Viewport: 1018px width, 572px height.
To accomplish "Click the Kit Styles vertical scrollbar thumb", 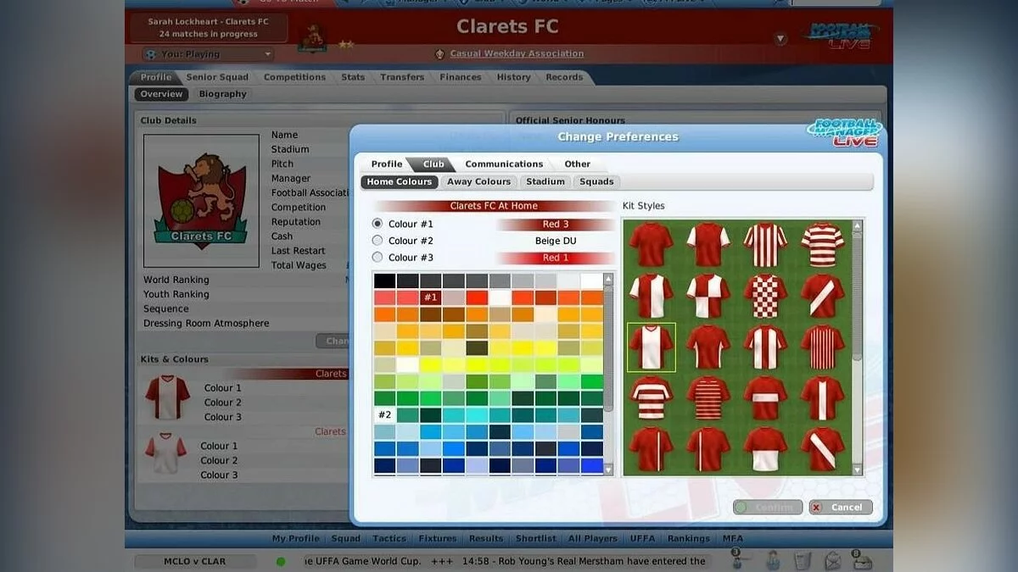I will click(x=857, y=297).
